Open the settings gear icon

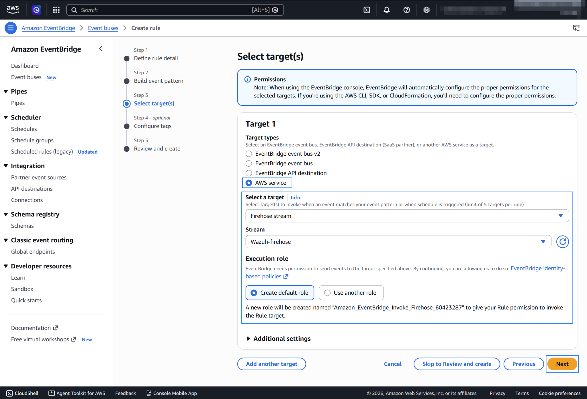[x=426, y=10]
